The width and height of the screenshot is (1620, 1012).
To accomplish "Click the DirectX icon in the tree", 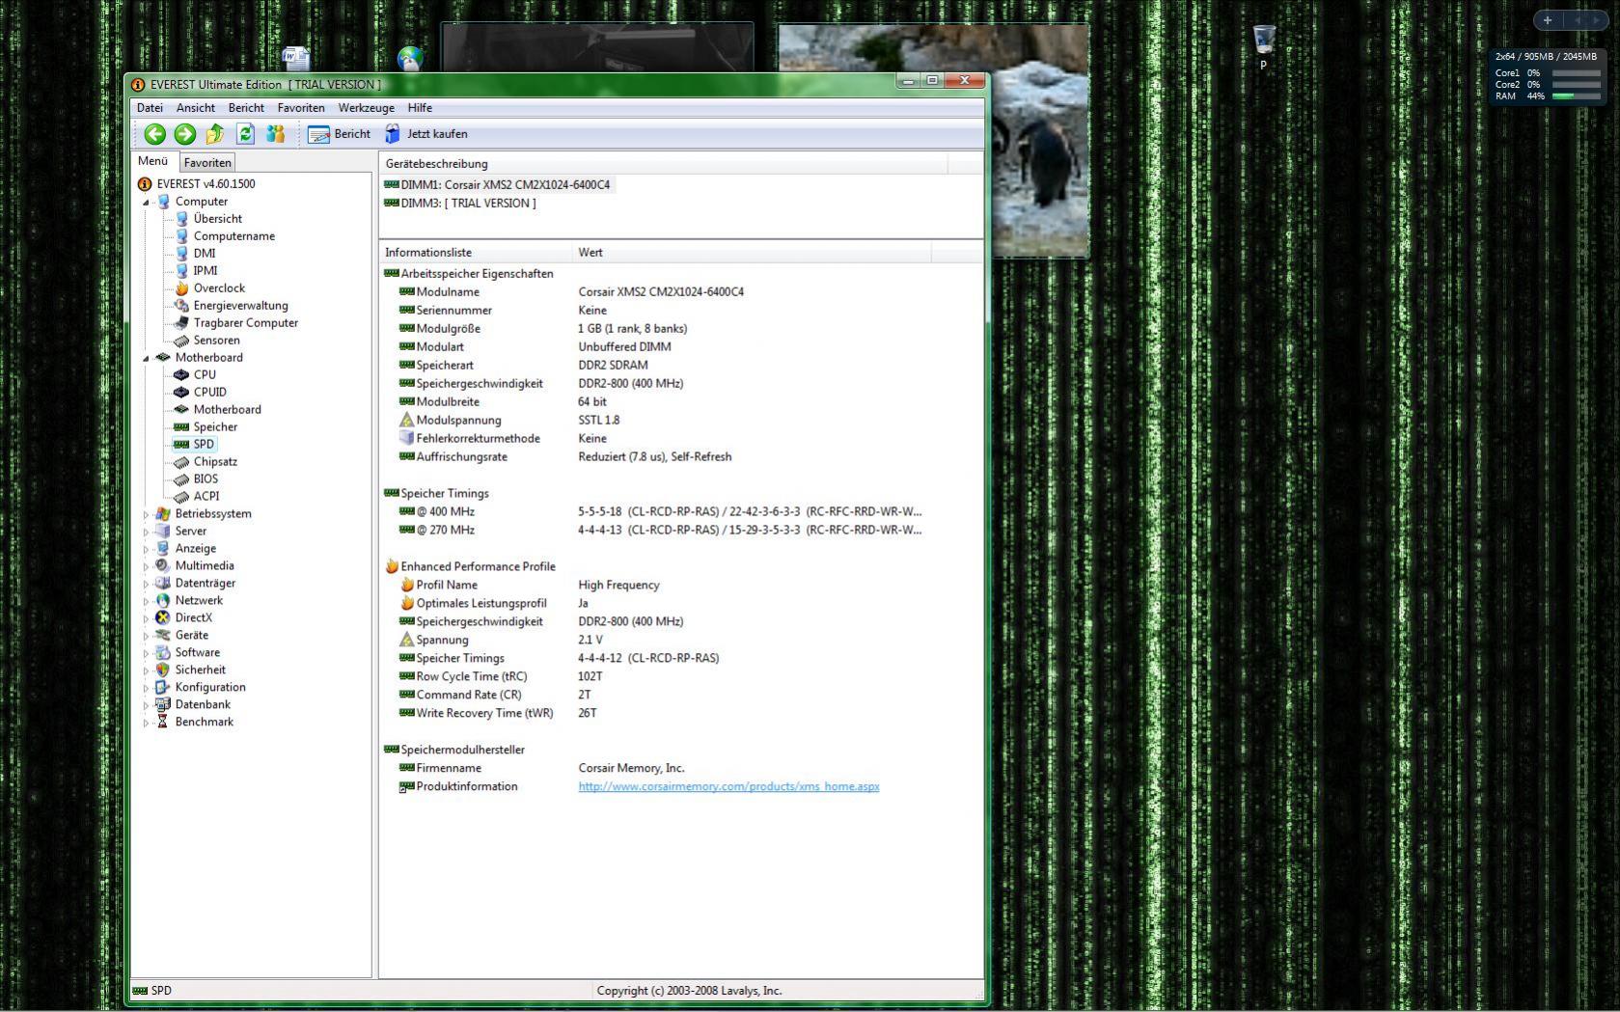I will 163,618.
